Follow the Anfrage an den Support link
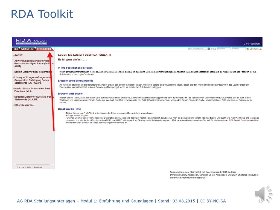The image size is (280, 210). (x=77, y=116)
